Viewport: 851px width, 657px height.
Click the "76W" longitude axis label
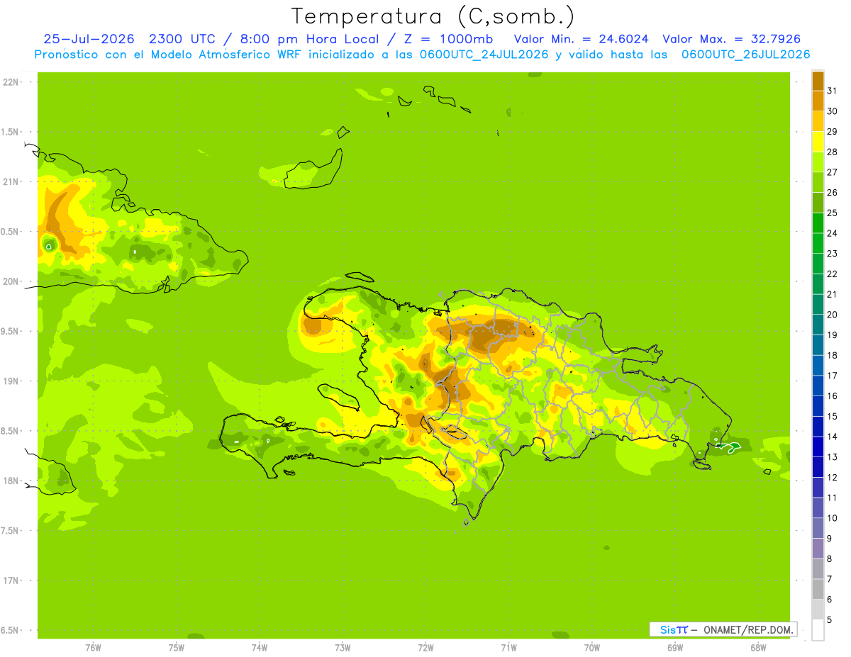pos(93,648)
